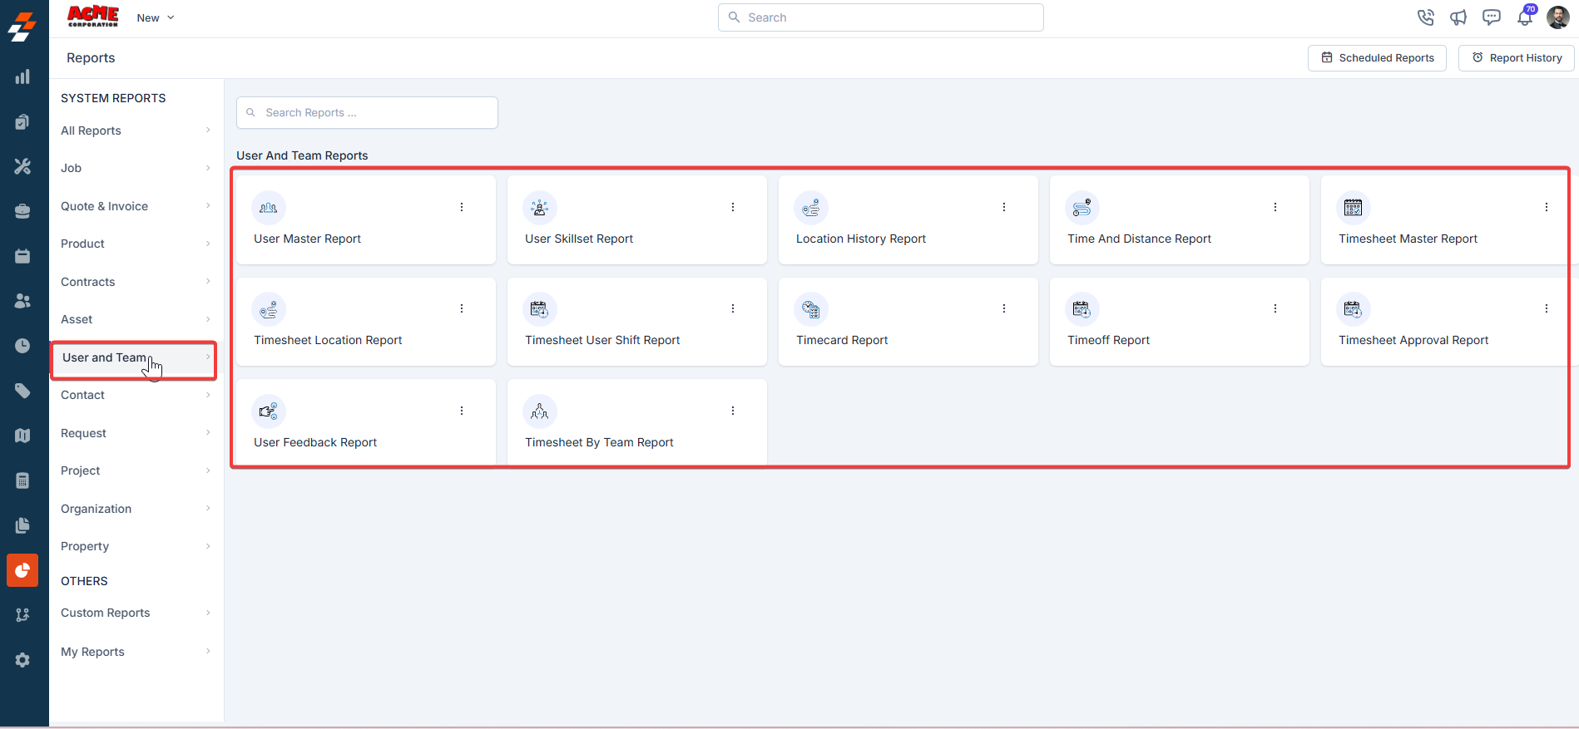
Task: Open the user profile avatar
Action: coord(1558,17)
